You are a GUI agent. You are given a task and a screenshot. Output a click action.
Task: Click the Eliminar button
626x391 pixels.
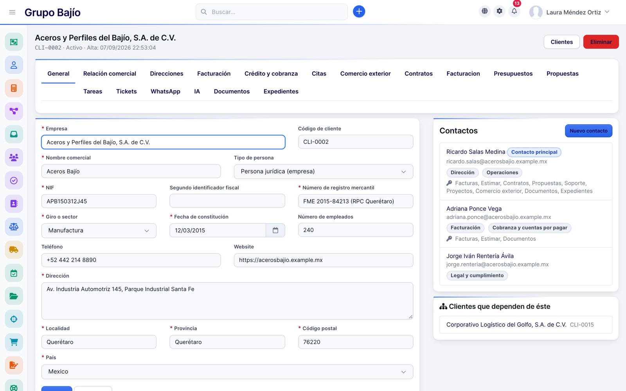[601, 42]
